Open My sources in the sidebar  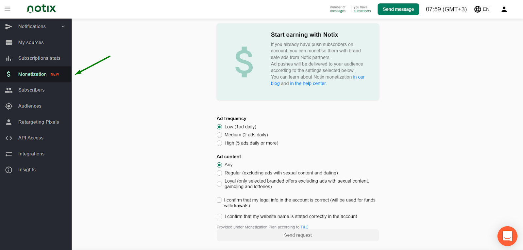[36, 42]
